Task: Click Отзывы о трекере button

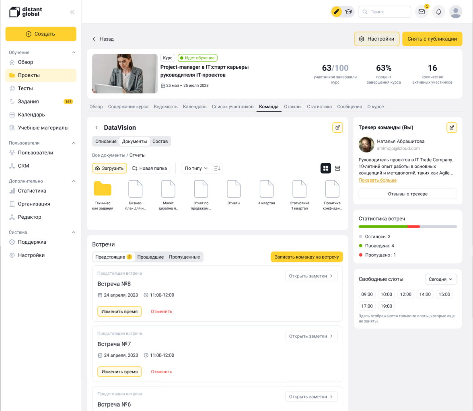Action: 407,194
